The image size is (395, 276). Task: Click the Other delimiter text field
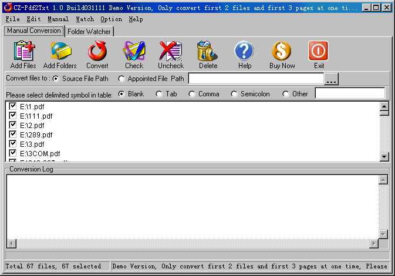point(350,93)
